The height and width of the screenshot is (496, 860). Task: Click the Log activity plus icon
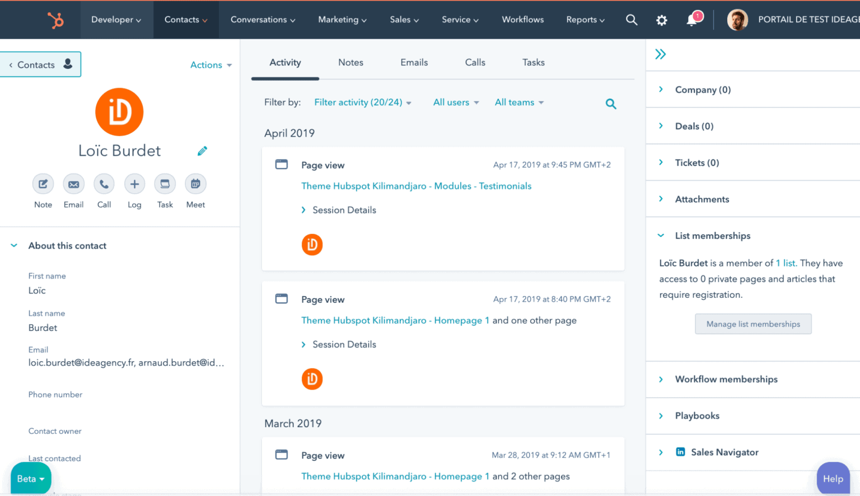134,184
